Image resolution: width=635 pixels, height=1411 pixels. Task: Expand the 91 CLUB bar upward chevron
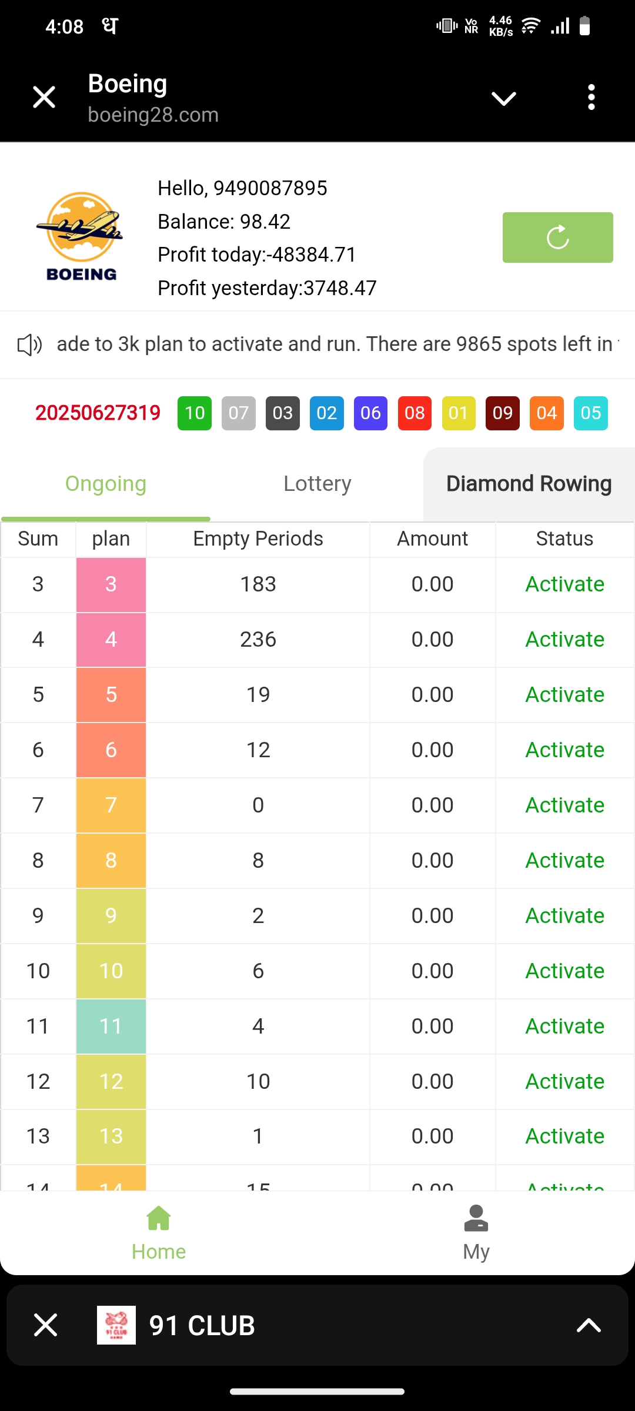click(588, 1325)
